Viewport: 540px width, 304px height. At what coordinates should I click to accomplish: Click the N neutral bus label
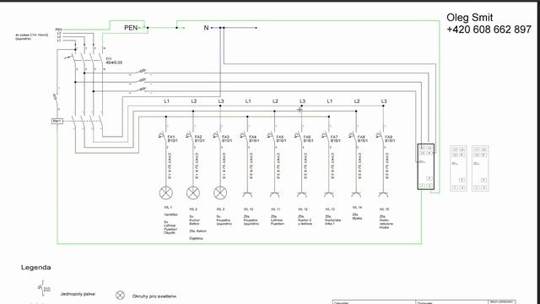(206, 28)
